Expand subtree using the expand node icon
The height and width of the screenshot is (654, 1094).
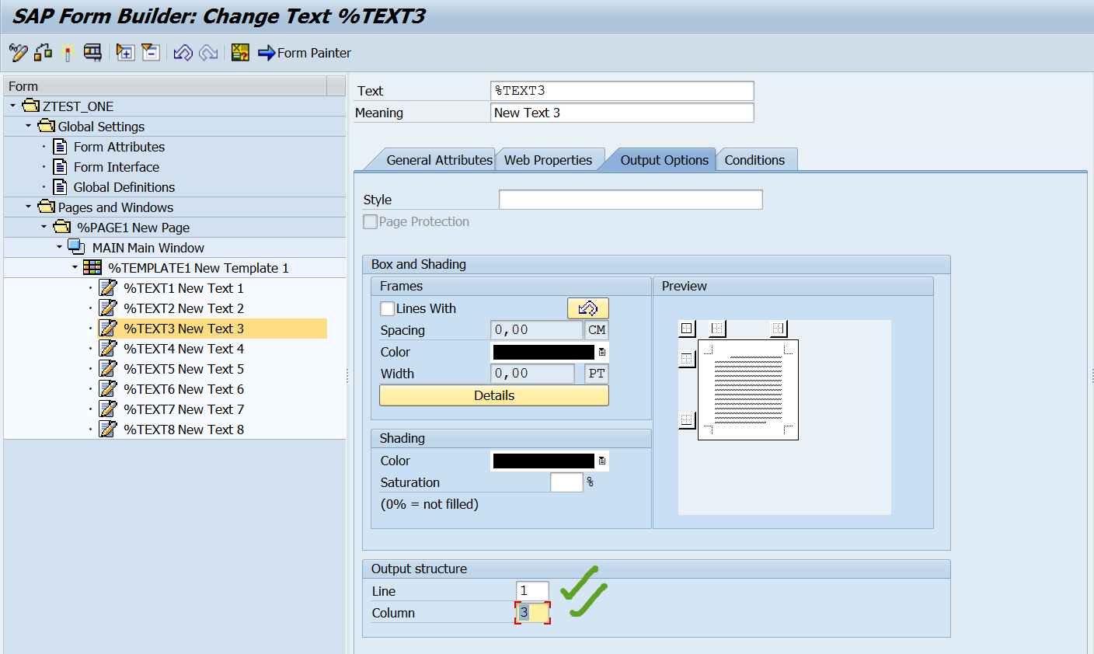[125, 53]
